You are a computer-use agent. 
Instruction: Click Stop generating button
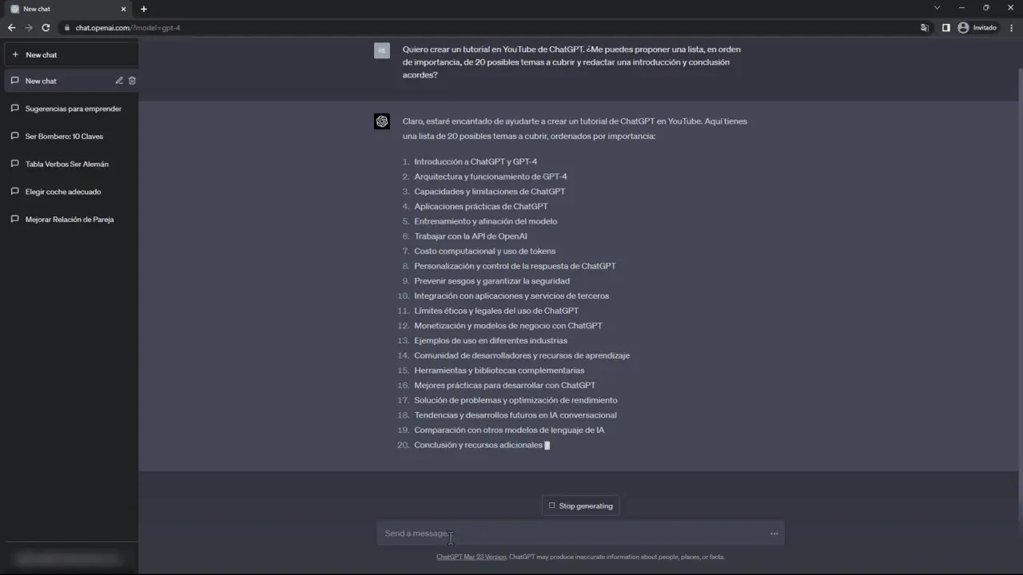tap(580, 506)
